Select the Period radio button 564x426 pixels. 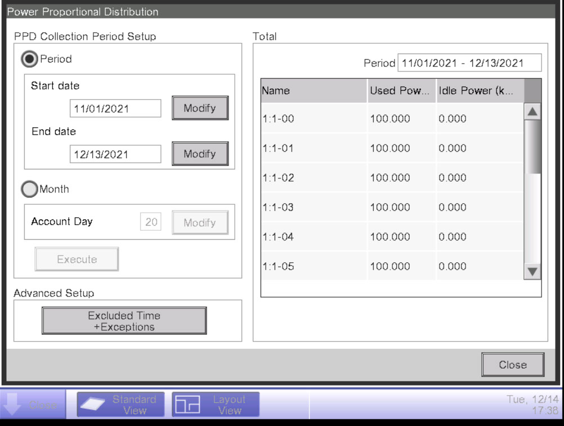click(x=30, y=59)
